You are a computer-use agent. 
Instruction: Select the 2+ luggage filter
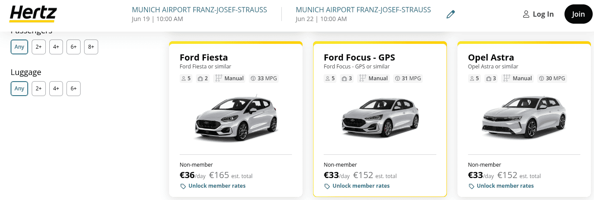pos(39,89)
